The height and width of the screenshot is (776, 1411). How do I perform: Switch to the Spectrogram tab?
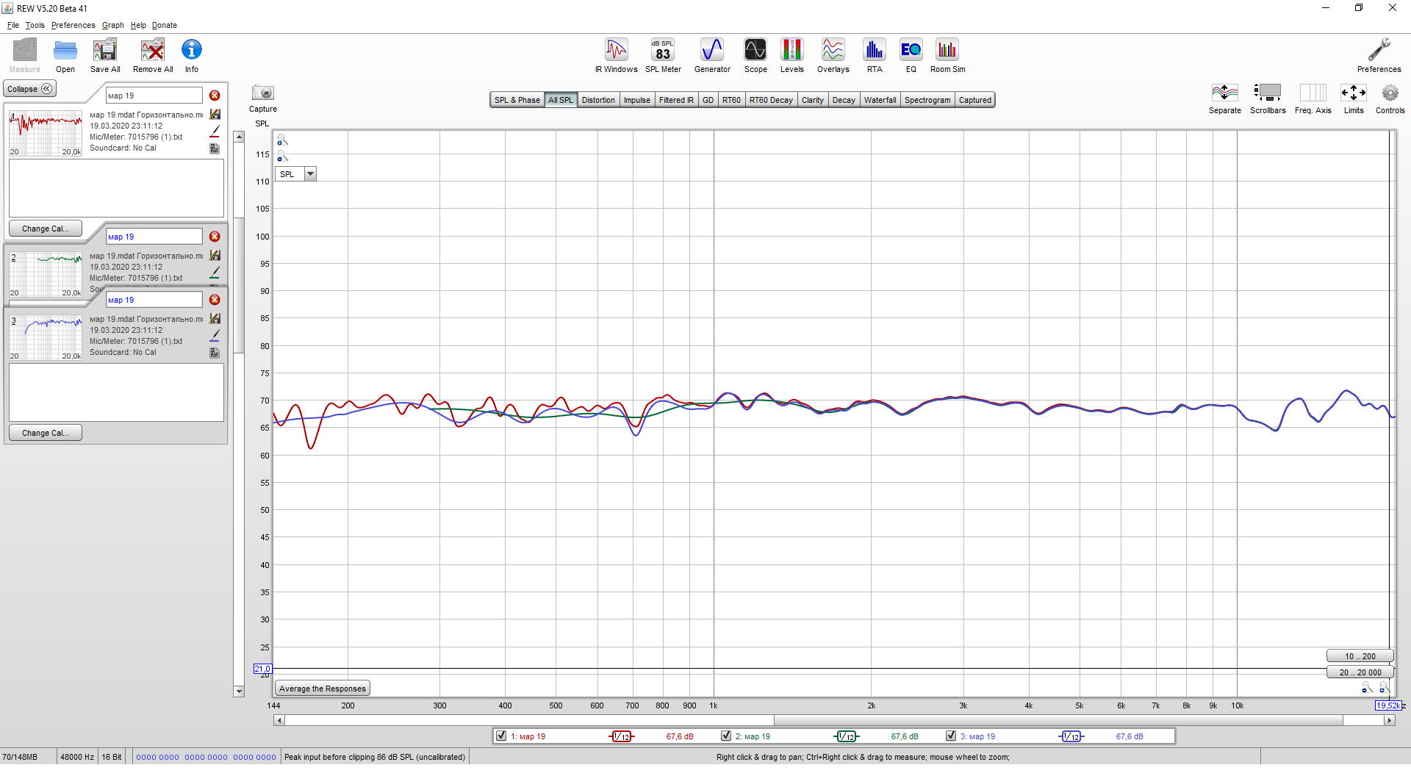point(927,100)
